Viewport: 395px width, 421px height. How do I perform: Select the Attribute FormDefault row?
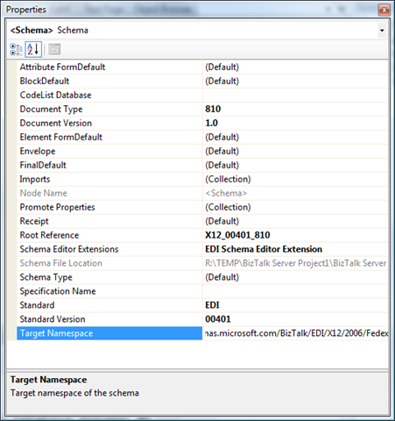[x=202, y=67]
